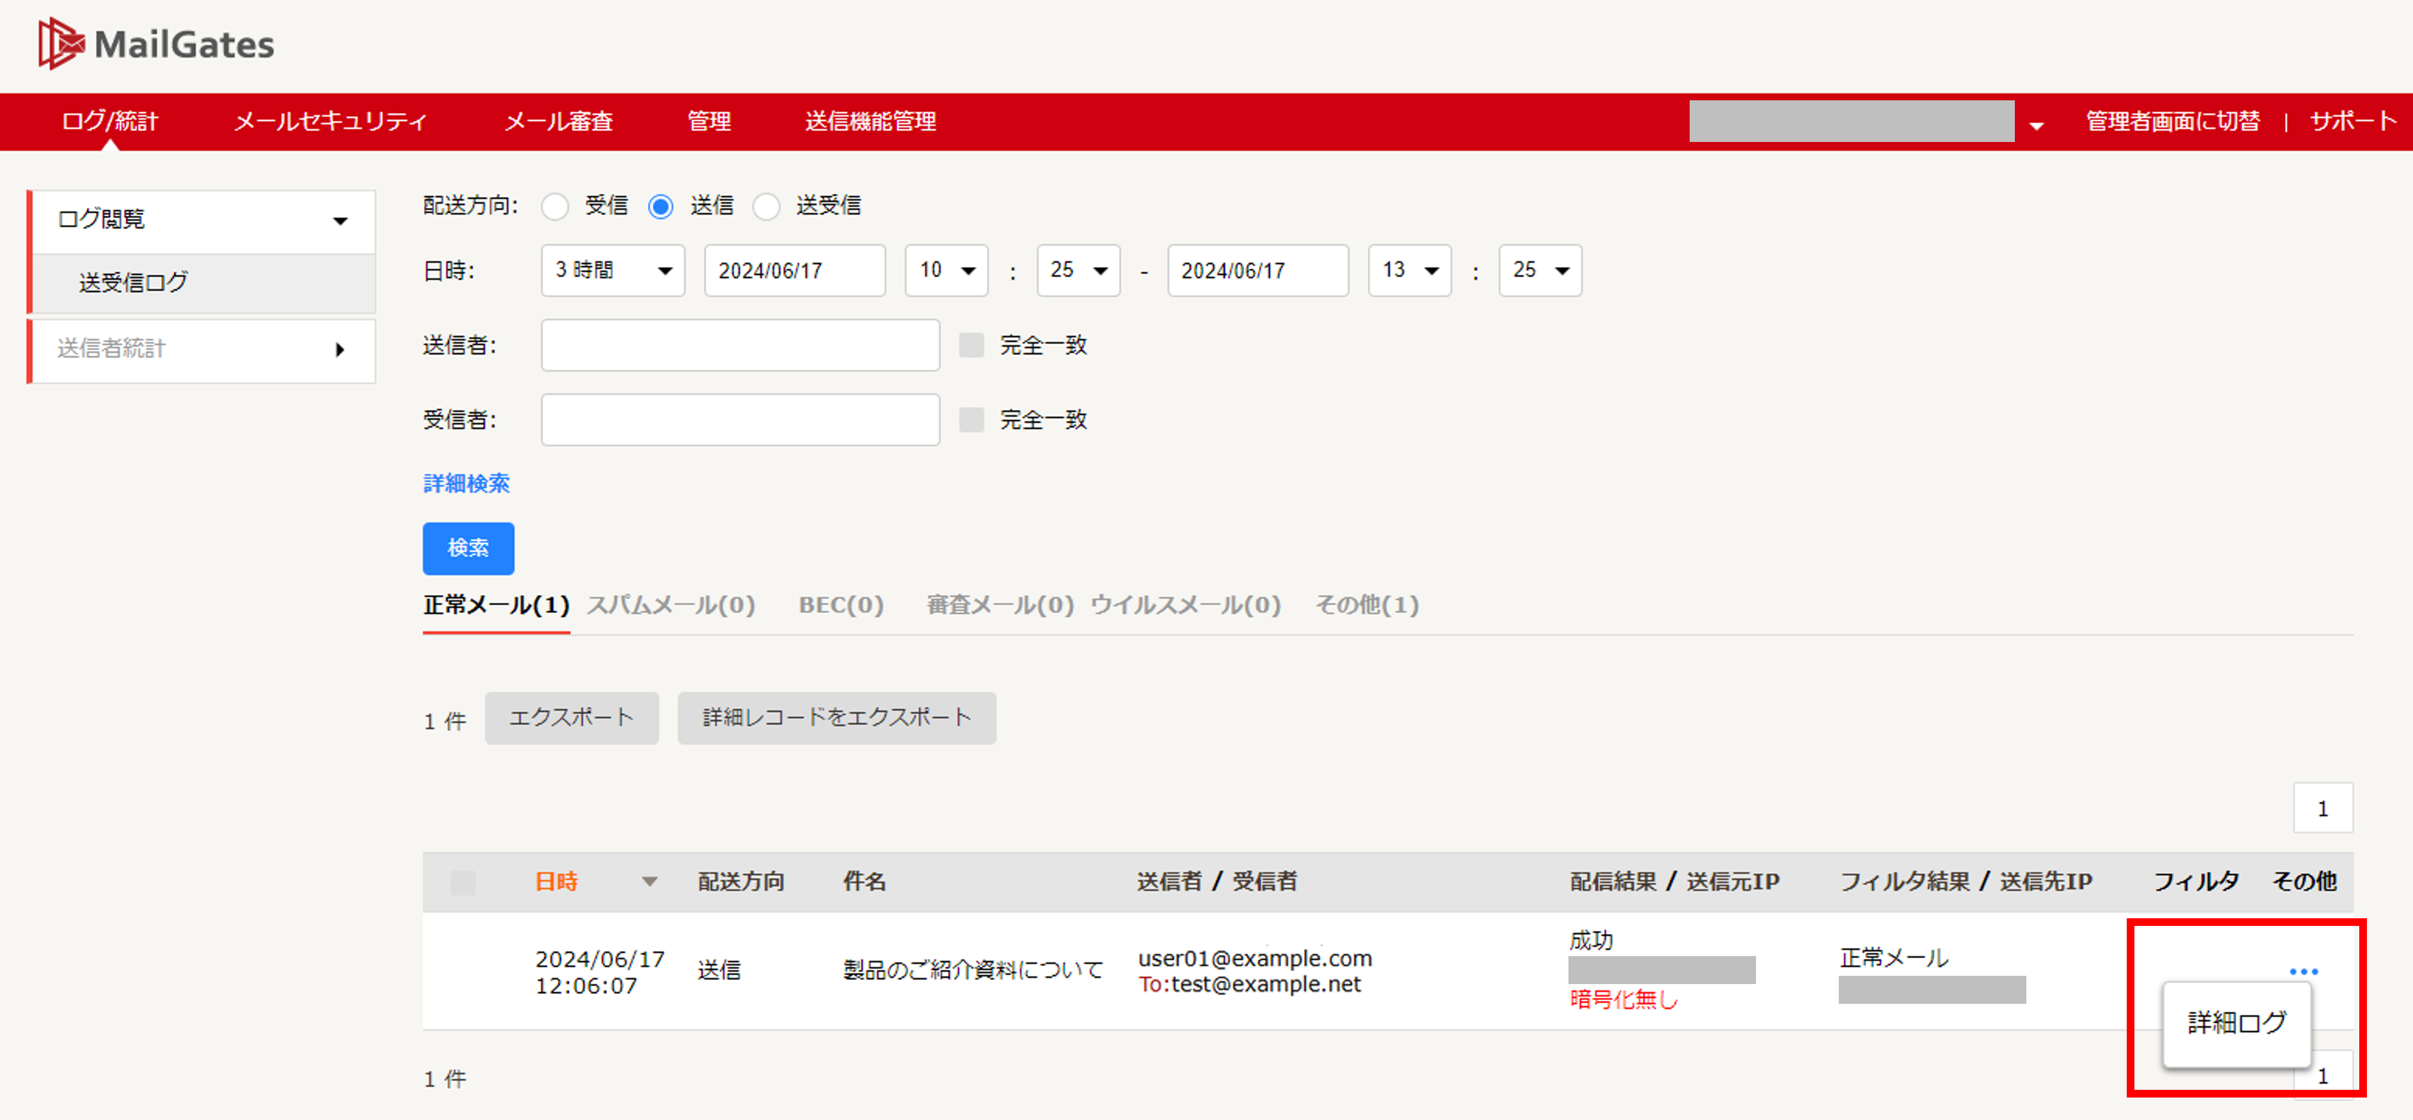Click the 検索 search button
This screenshot has height=1120, width=2413.
(468, 548)
